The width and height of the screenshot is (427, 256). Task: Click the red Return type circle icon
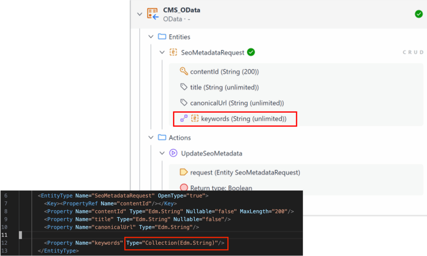(183, 188)
